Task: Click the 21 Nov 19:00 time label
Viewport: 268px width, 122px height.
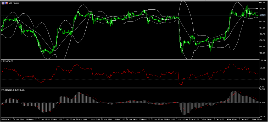Action: coord(81,119)
